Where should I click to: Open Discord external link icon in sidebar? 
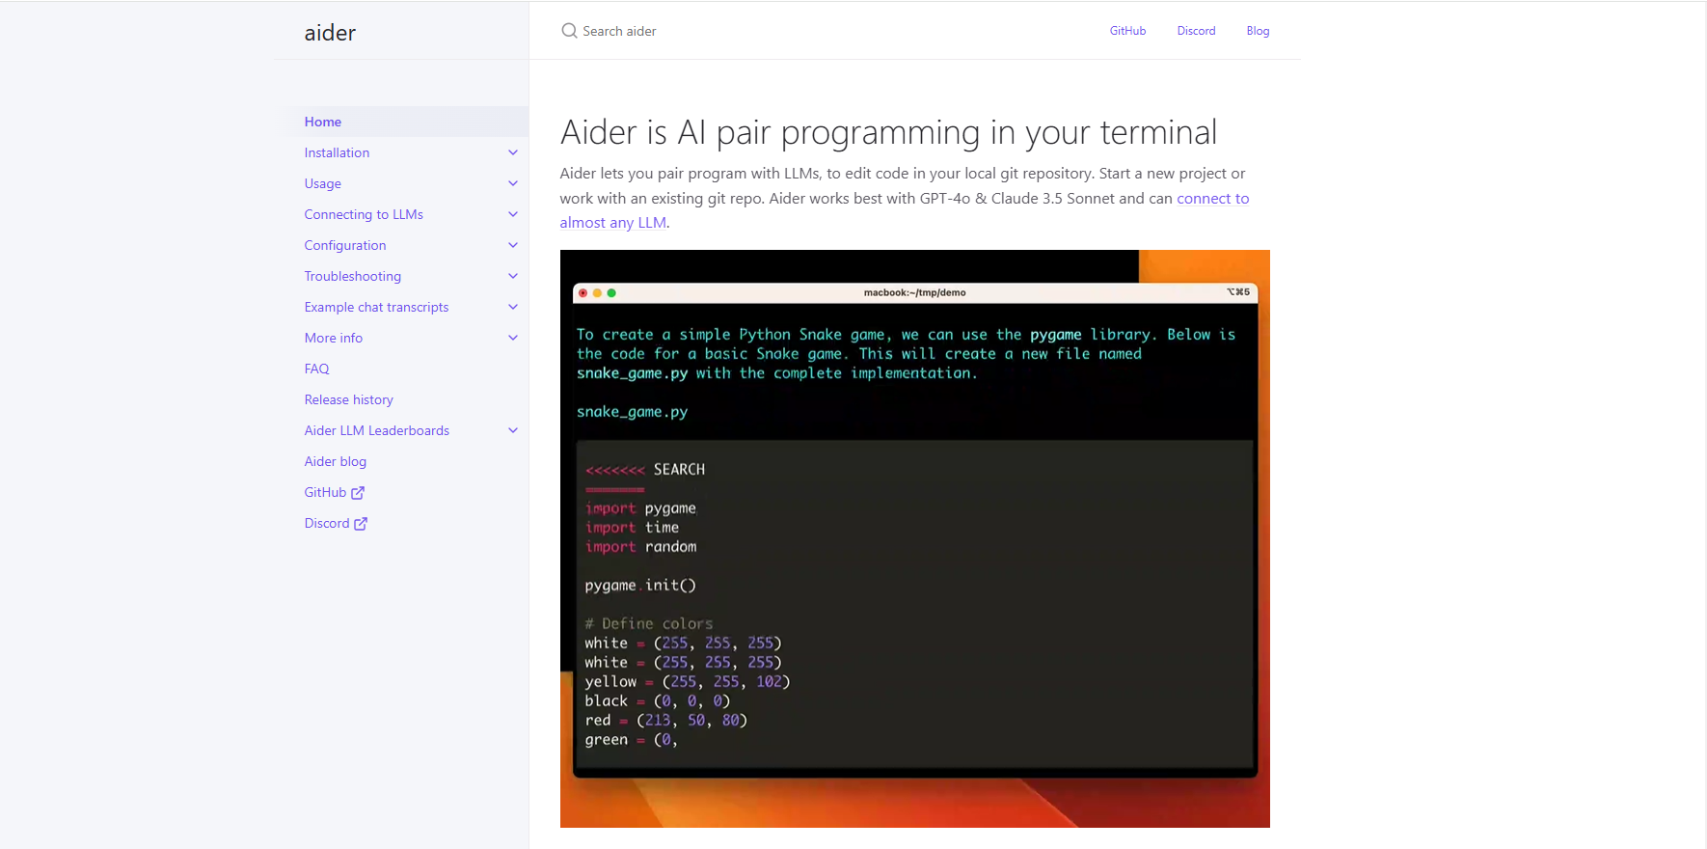click(361, 524)
